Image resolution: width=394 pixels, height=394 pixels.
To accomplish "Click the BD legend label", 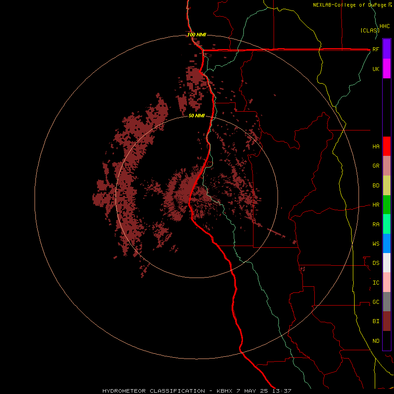I will (x=376, y=186).
